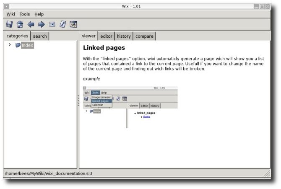Viewport: 281px width, 189px height.
Task: Open the history tab
Action: 124,36
